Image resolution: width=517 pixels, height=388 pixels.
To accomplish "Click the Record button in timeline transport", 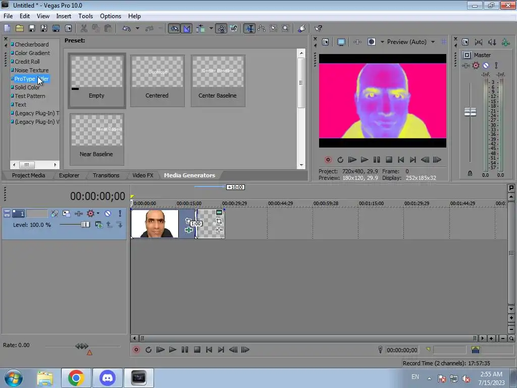I will tap(136, 350).
